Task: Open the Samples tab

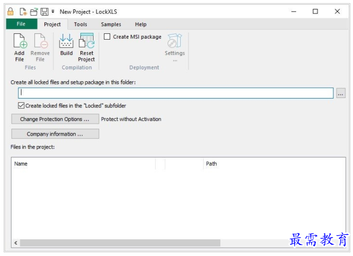Action: coord(111,25)
